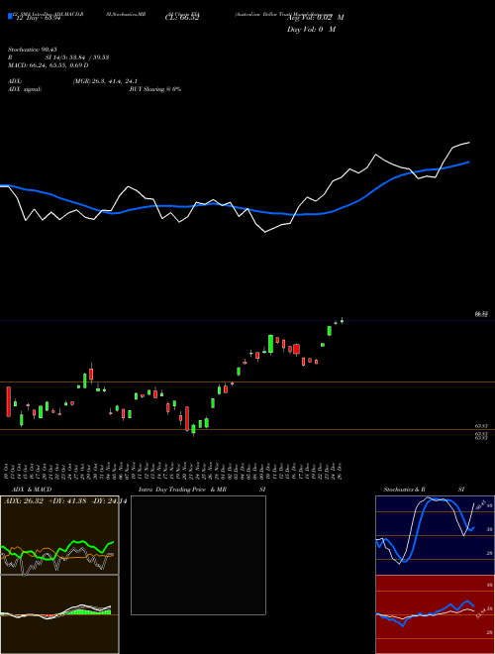Click the empty intraday trading price panel
Image resolution: width=495 pixels, height=654 pixels.
tap(198, 555)
